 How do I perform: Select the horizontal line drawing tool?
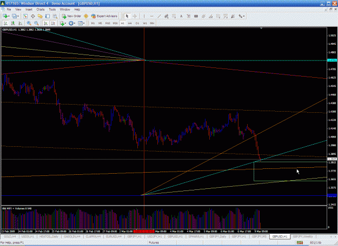(x=151, y=16)
